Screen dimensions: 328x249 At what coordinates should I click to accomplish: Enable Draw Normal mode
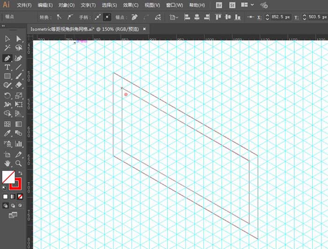pyautogui.click(x=6, y=205)
